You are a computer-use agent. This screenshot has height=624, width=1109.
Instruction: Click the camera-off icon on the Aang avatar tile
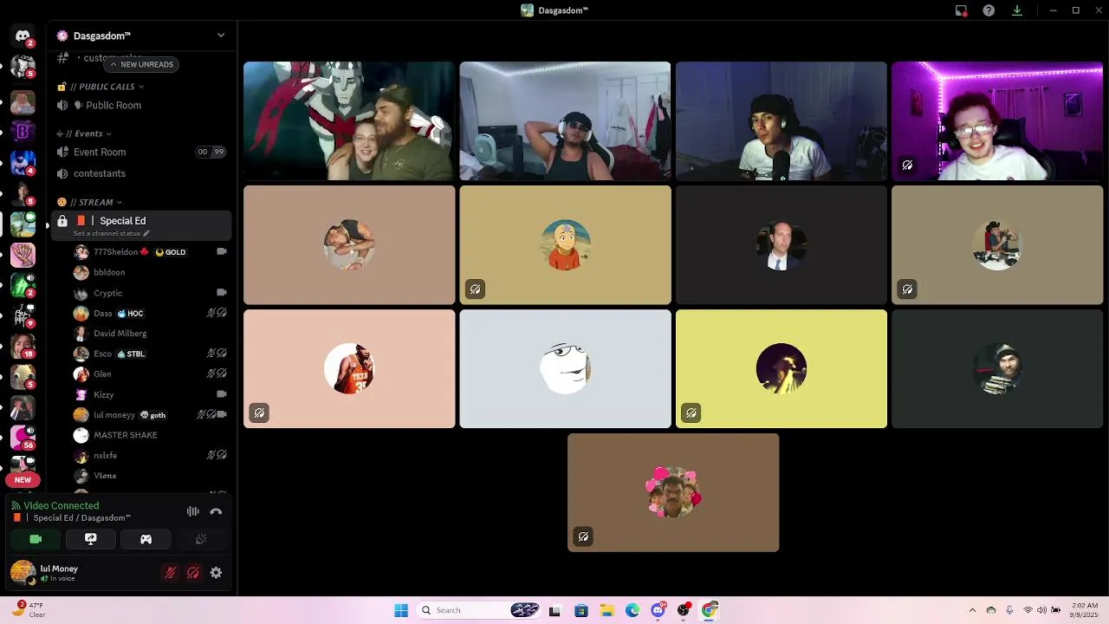tap(475, 289)
